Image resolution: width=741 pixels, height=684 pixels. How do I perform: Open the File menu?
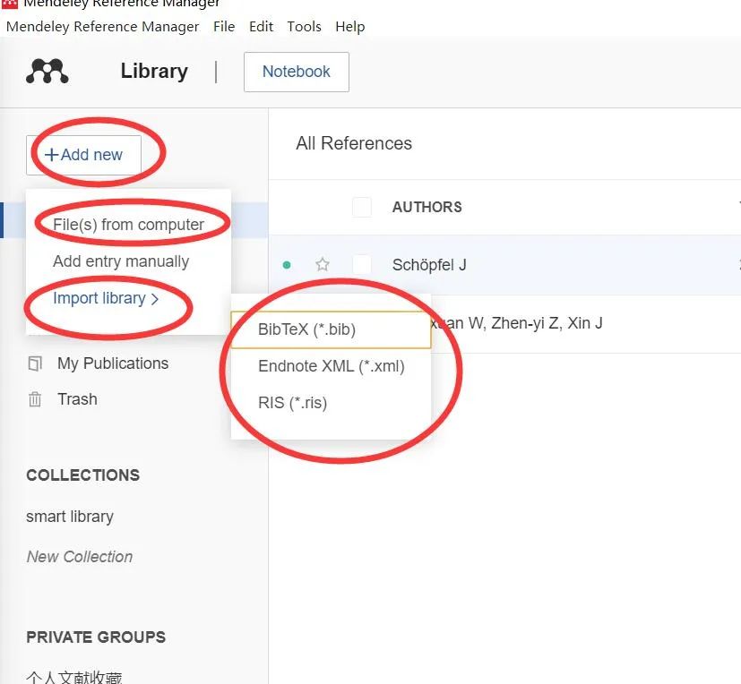pos(224,27)
